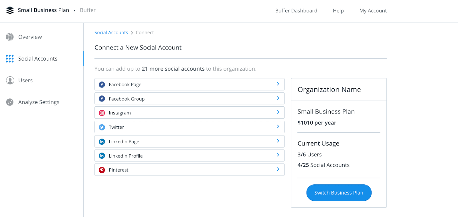Click the Social Accounts grid icon
This screenshot has height=217, width=458.
click(10, 59)
